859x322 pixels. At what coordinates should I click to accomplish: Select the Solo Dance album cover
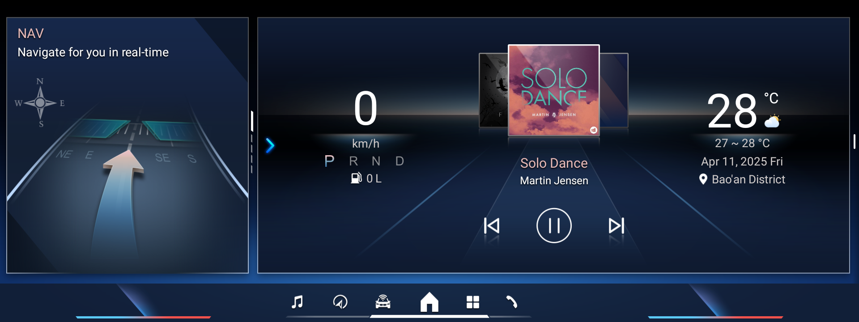(x=554, y=90)
